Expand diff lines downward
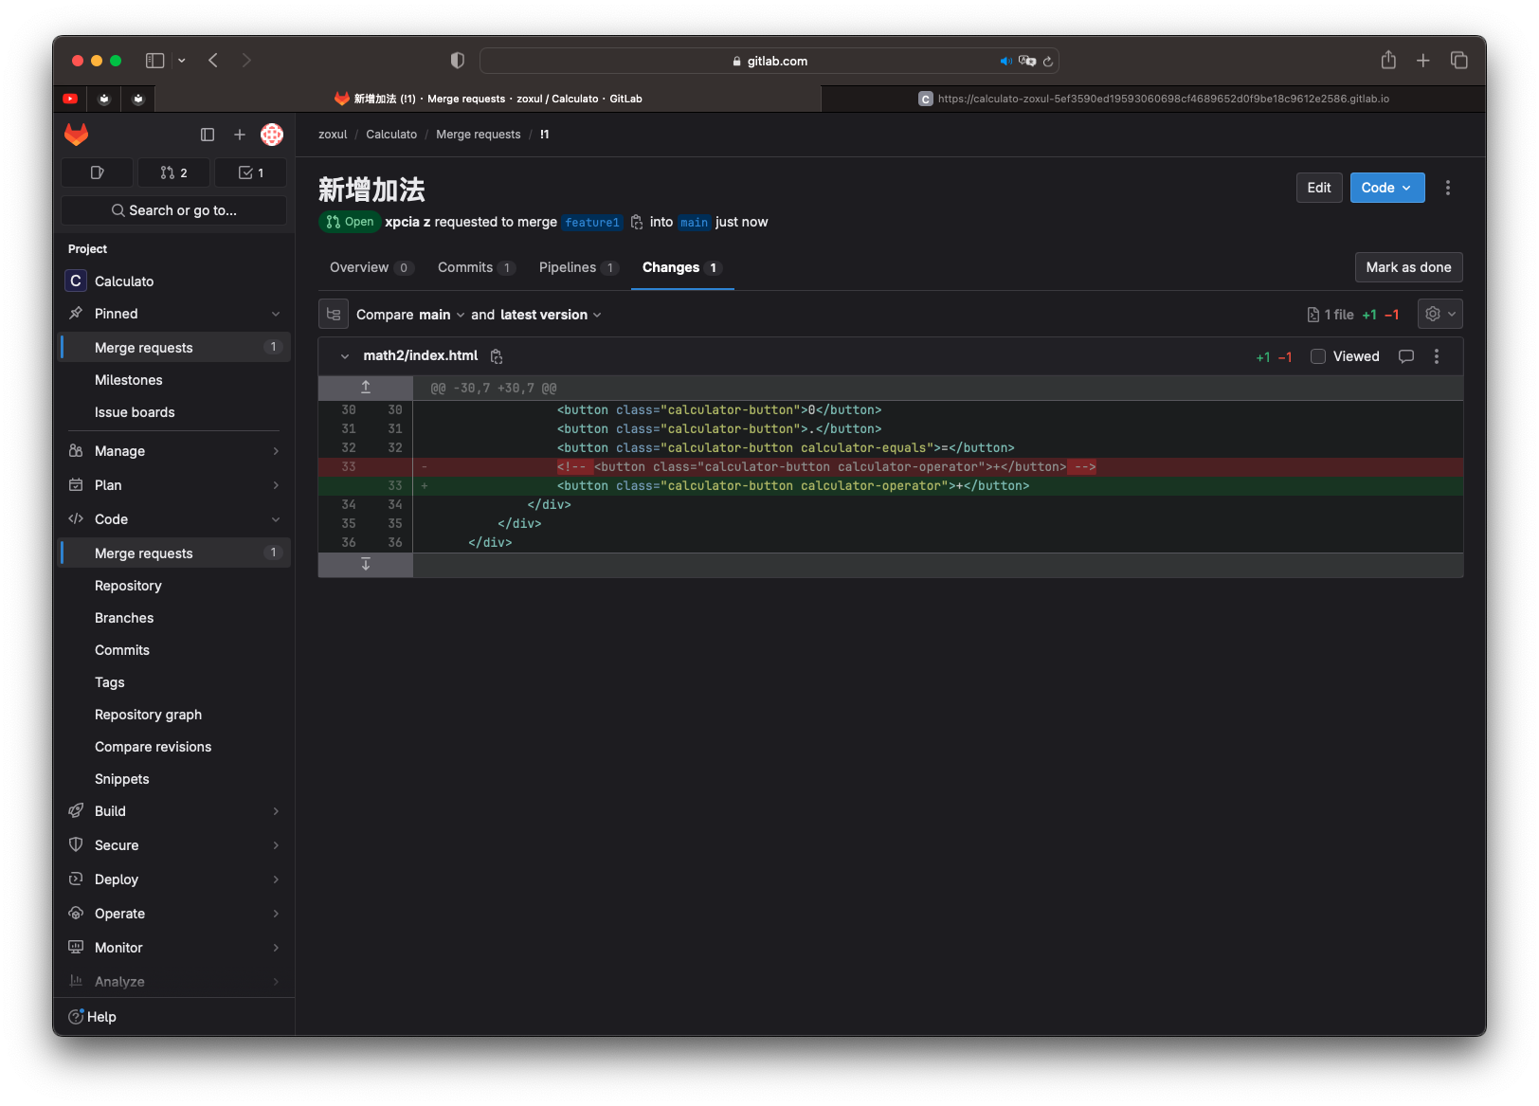Image resolution: width=1539 pixels, height=1106 pixels. (x=366, y=565)
